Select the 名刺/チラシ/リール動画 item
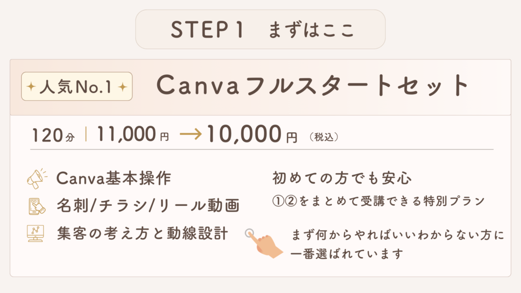 pos(148,206)
